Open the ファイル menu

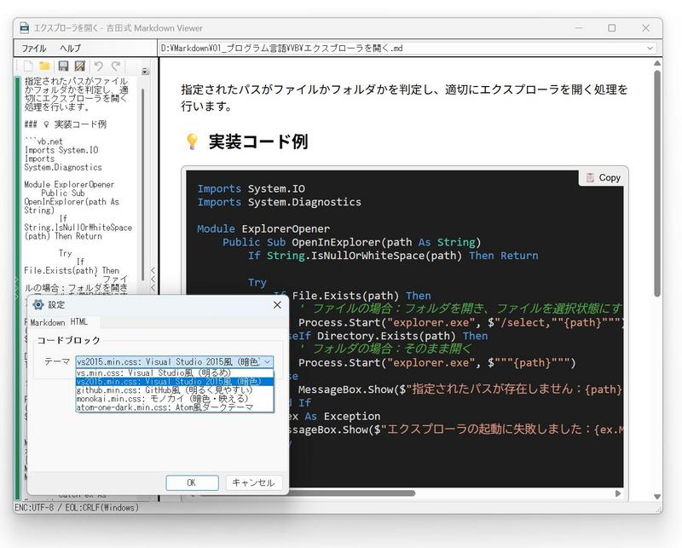34,49
